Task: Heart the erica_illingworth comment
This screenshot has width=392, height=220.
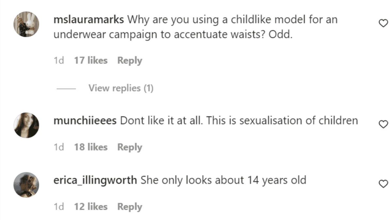Action: tap(383, 183)
